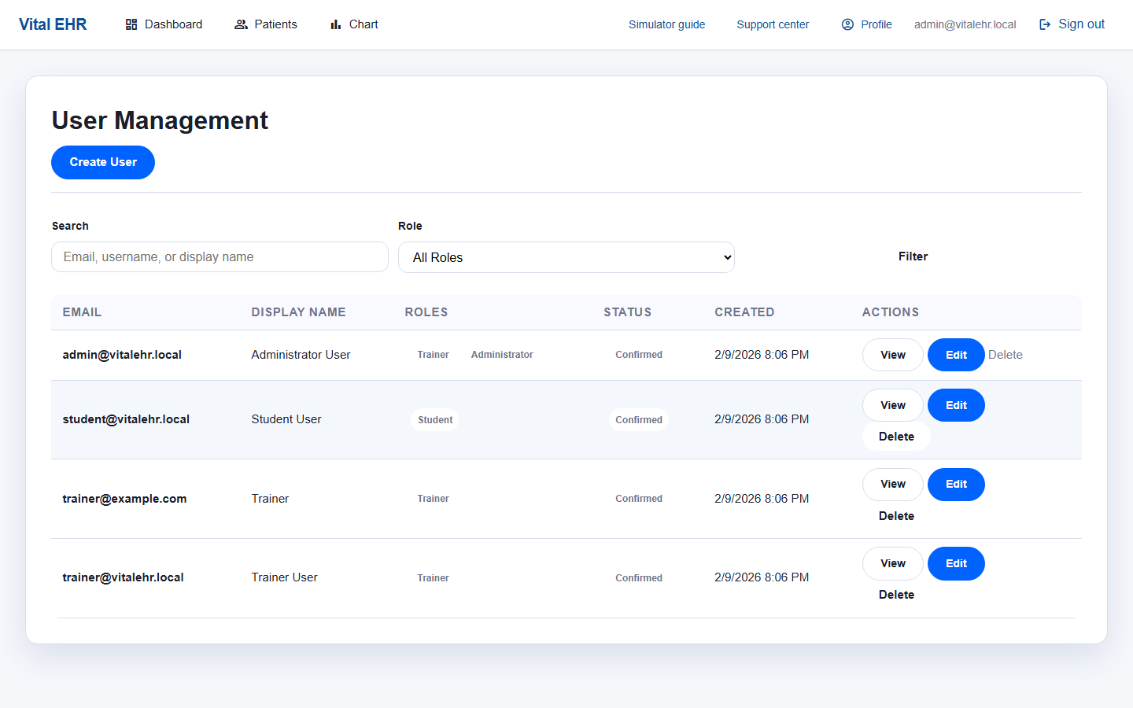The image size is (1133, 708).
Task: View the admin@vitalehr.local user
Action: tap(892, 355)
